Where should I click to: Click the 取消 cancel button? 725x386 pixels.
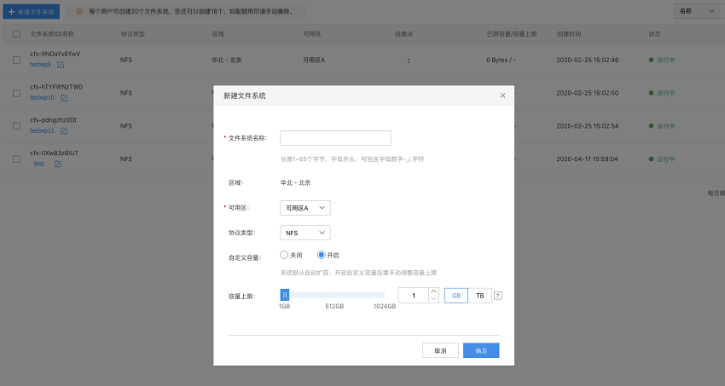pos(440,350)
